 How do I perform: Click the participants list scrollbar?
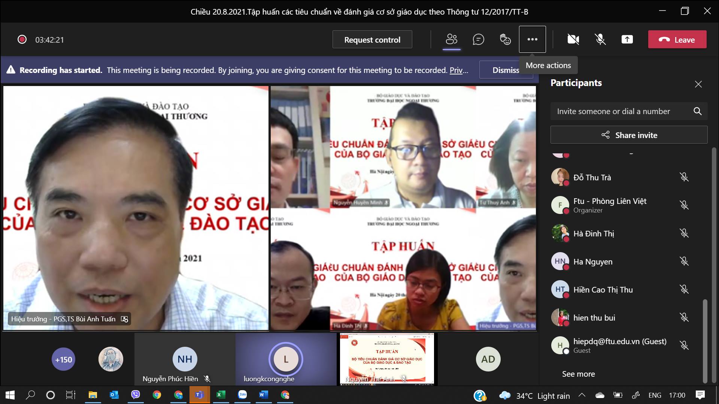705,340
